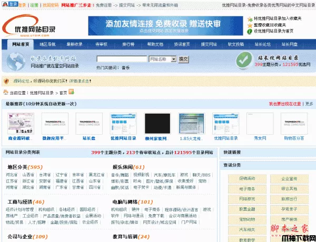Click the shield icon in the yellow notice bar

7,82
